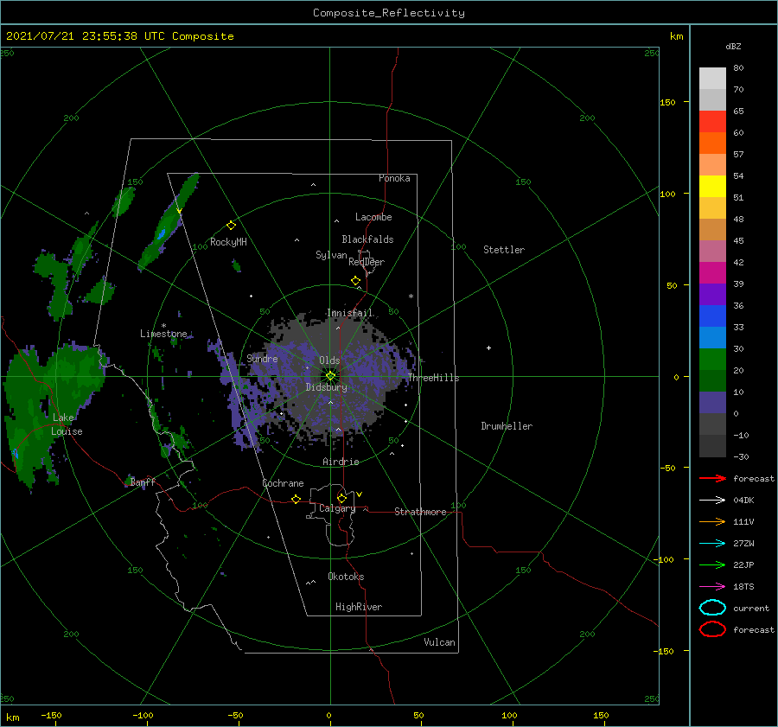This screenshot has height=727, width=778.
Task: Click the yellow diamond marker below RedDeer
Action: click(x=355, y=280)
